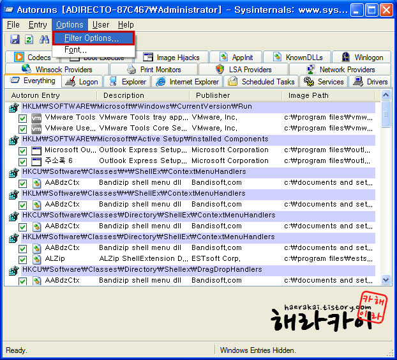Uncheck the ALZip shell extension checkbox
This screenshot has width=397, height=360.
coord(22,260)
